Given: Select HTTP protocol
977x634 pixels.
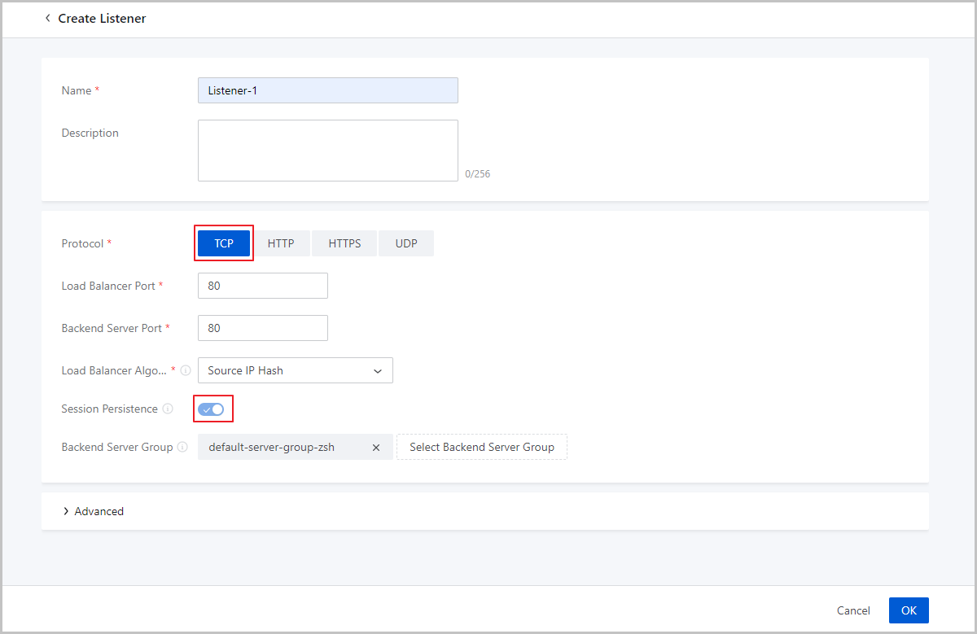Looking at the screenshot, I should point(281,243).
